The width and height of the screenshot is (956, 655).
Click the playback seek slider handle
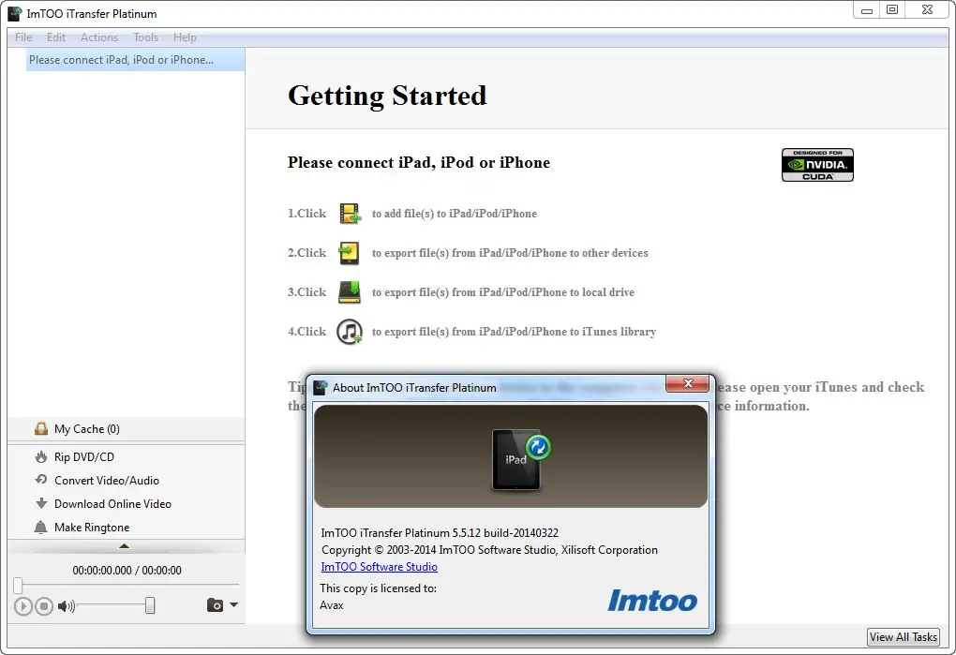(x=18, y=586)
